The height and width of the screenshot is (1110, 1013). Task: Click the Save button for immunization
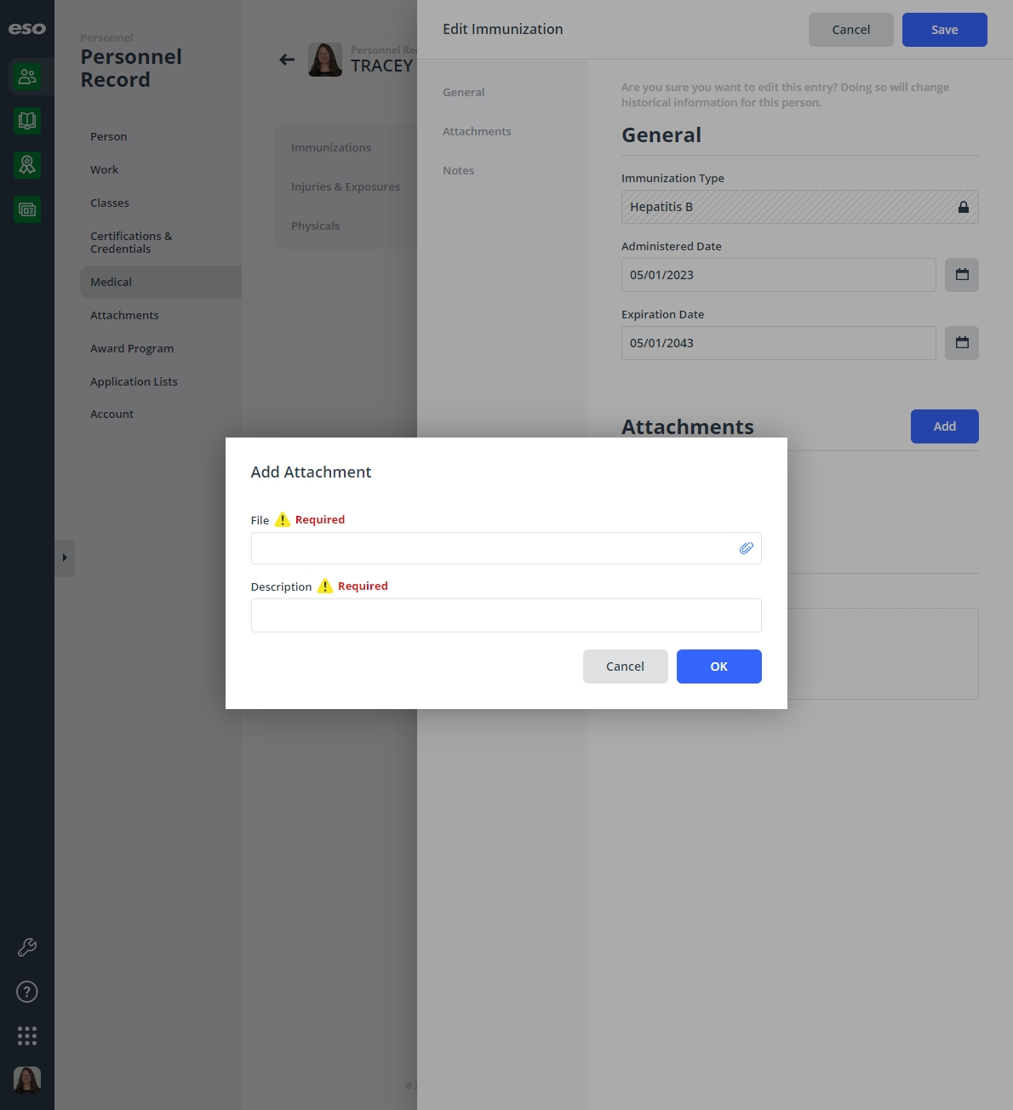(x=944, y=30)
